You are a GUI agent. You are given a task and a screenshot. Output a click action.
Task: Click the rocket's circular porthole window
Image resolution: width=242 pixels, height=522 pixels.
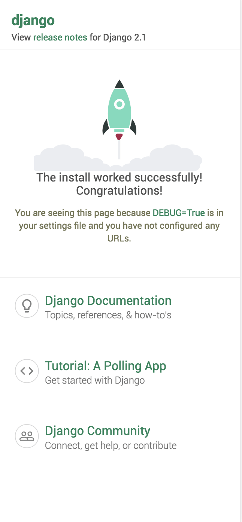pos(120,104)
